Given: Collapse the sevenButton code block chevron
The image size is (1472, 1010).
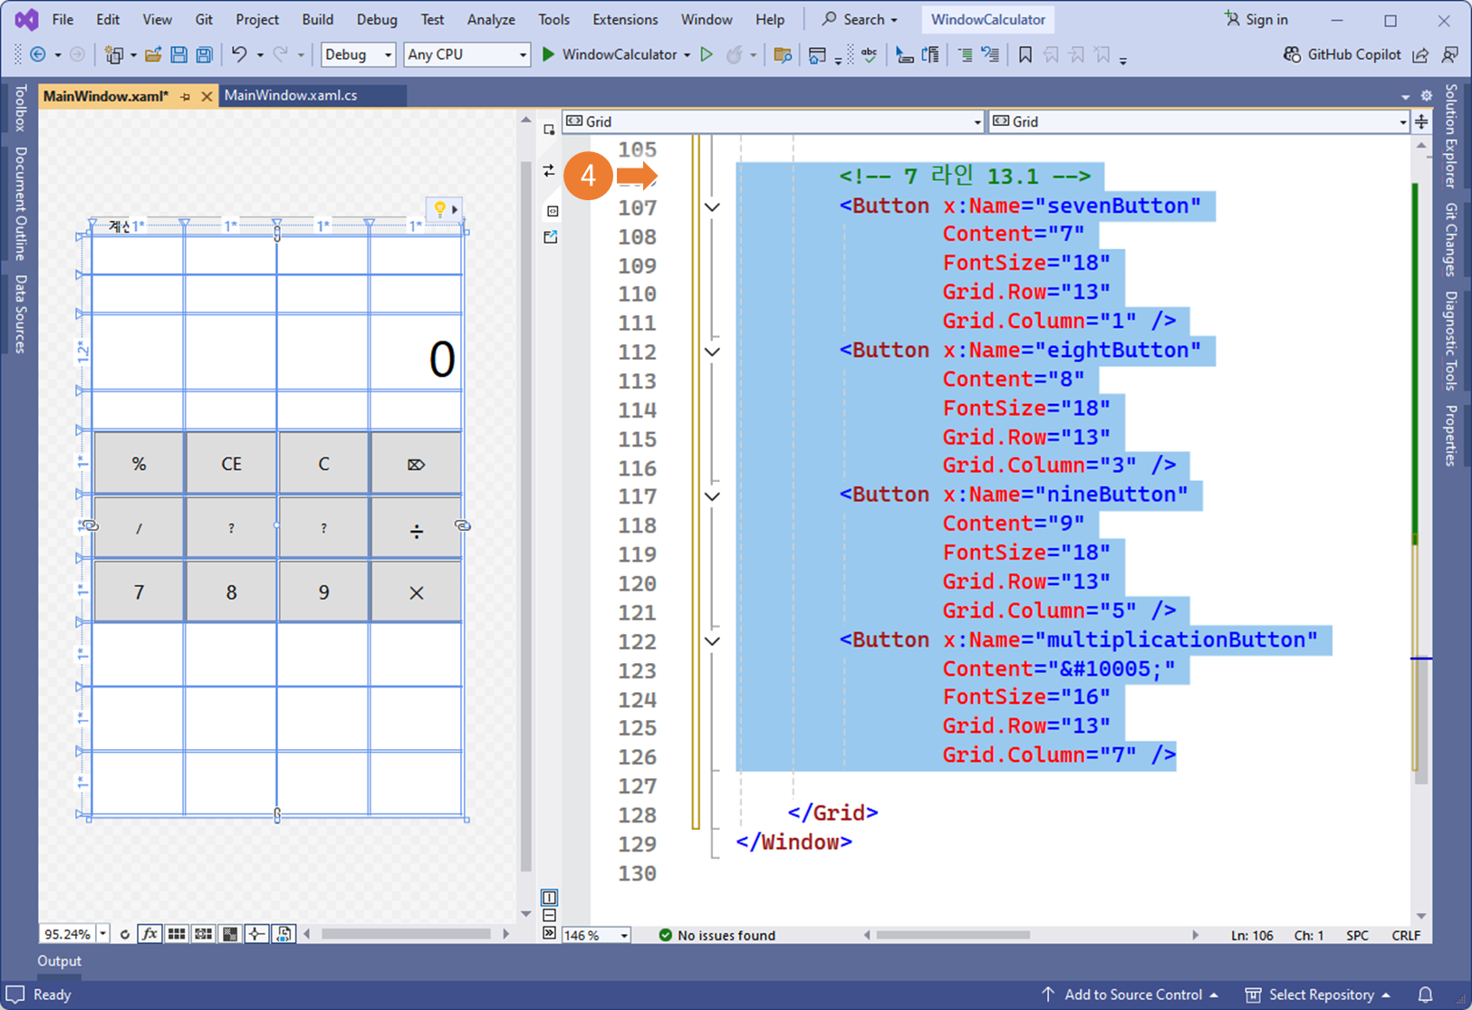Looking at the screenshot, I should coord(713,207).
